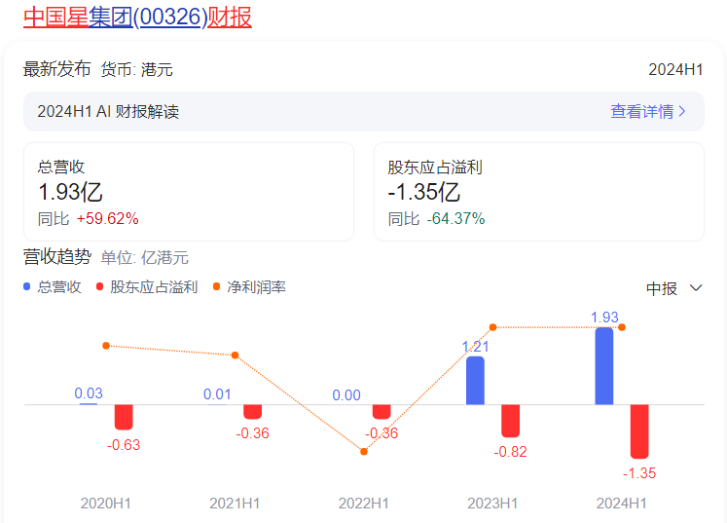Screen dimensions: 727x523
Task: Toggle the 净利润率 legend item
Action: click(249, 286)
